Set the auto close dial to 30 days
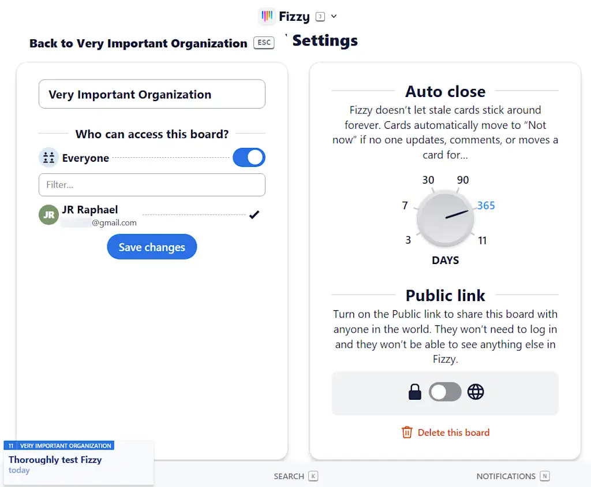The height and width of the screenshot is (487, 591). [x=428, y=180]
